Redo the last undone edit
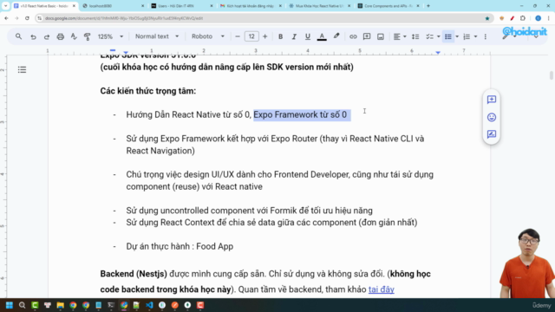 47,36
